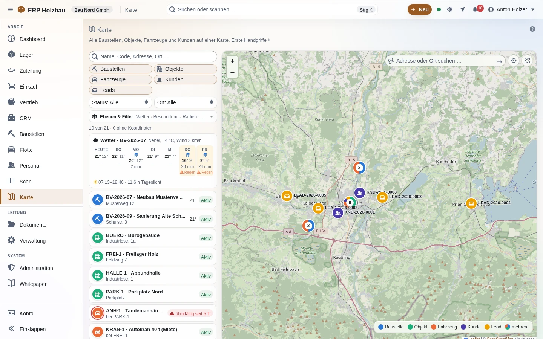Zoom out on the map
543x339 pixels.
pyautogui.click(x=232, y=72)
